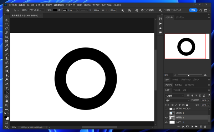Select the Pen tool

pyautogui.click(x=6, y=84)
